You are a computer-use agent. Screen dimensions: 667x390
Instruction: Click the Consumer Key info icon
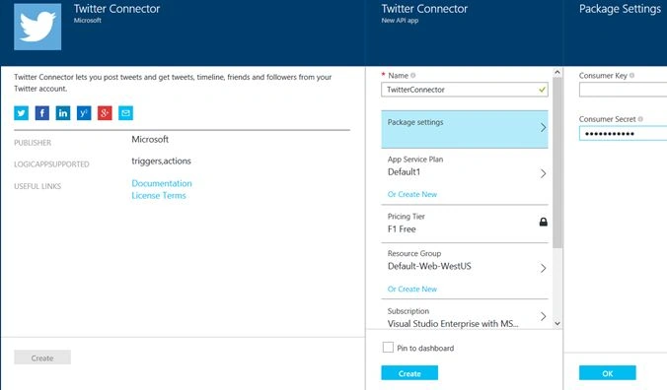pos(631,76)
